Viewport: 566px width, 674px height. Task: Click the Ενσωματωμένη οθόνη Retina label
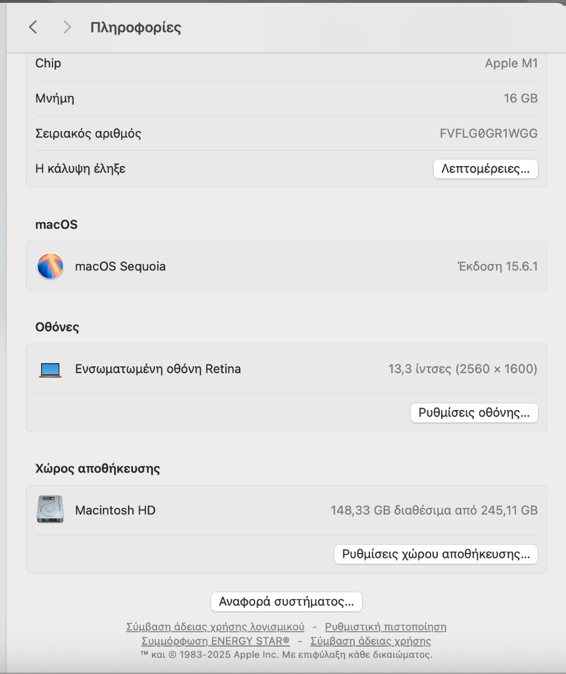coord(158,369)
